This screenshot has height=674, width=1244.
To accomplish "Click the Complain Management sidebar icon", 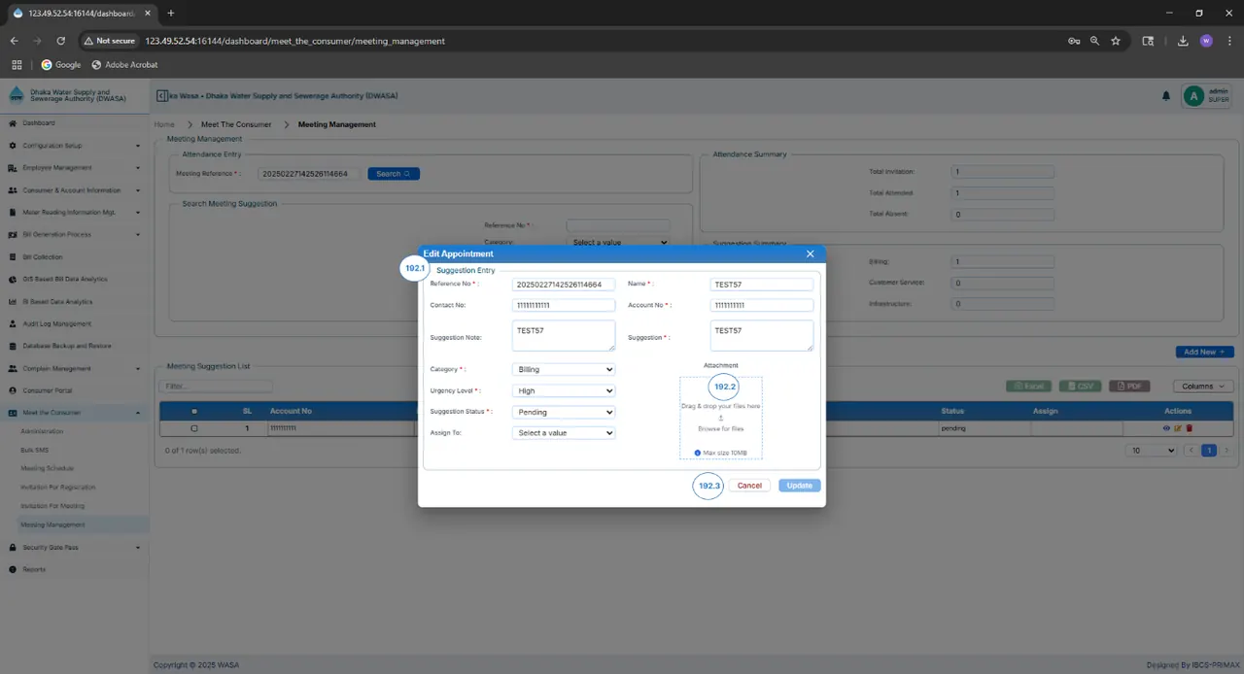I will 13,368.
